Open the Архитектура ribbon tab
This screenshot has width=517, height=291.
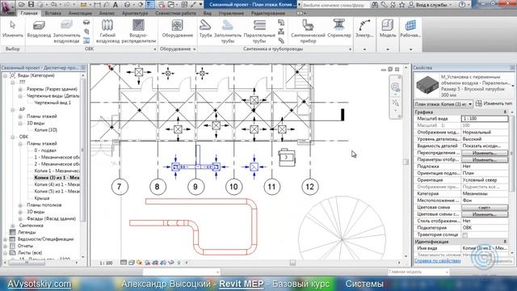tap(135, 13)
